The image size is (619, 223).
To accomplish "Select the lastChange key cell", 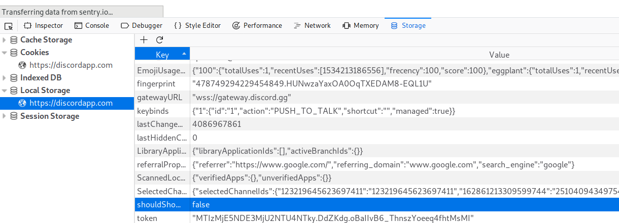I will pos(162,124).
